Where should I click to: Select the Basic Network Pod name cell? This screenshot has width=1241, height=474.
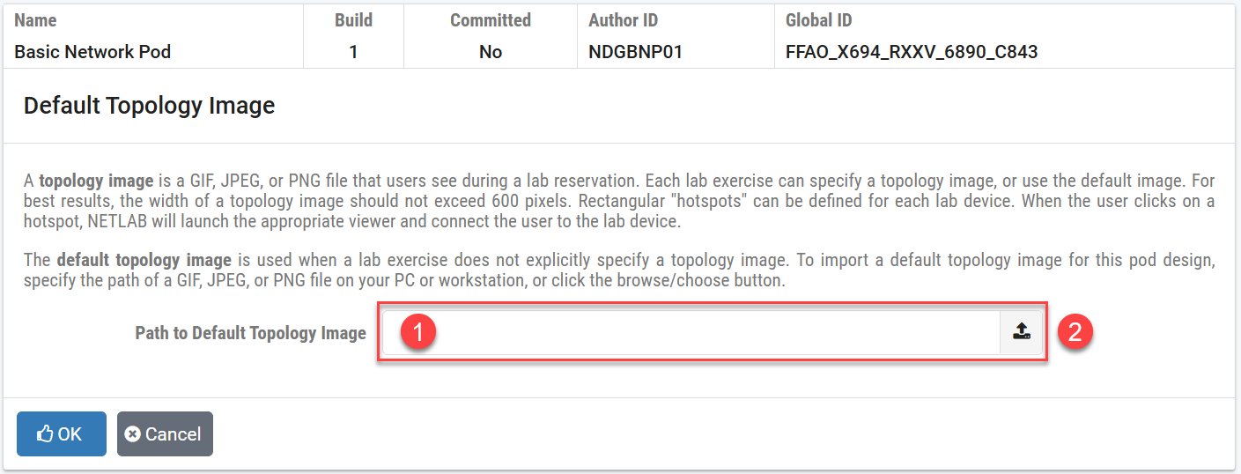[92, 52]
